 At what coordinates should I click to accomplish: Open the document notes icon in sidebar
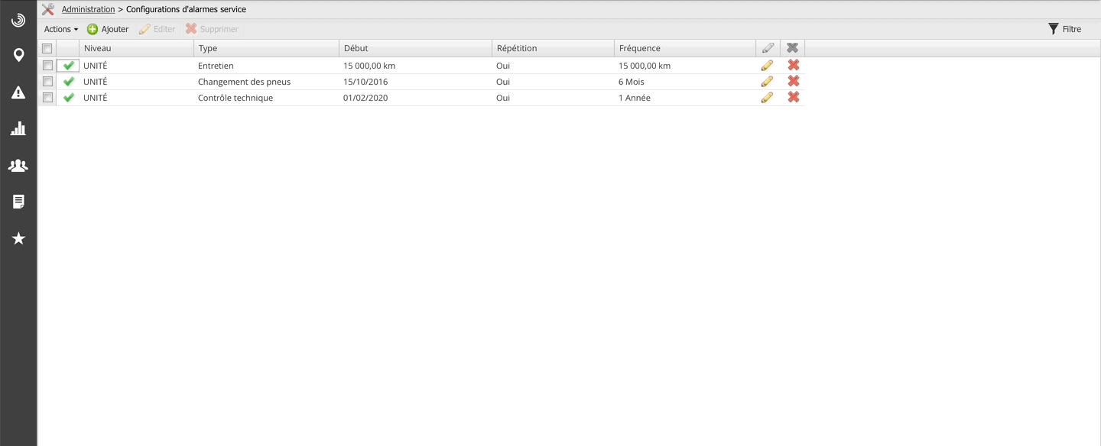18,202
